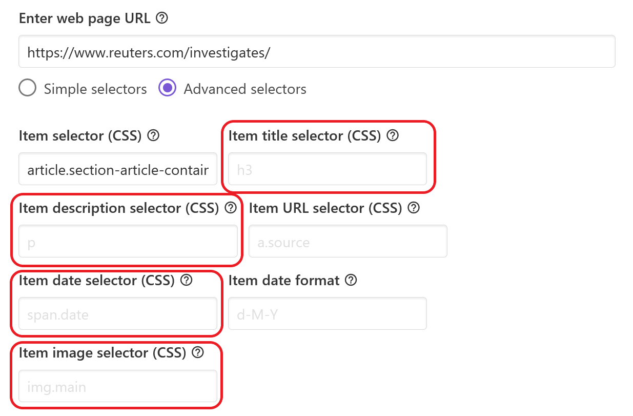Image resolution: width=633 pixels, height=416 pixels.
Task: Focus Item date format field showing d-M-Y
Action: click(328, 313)
